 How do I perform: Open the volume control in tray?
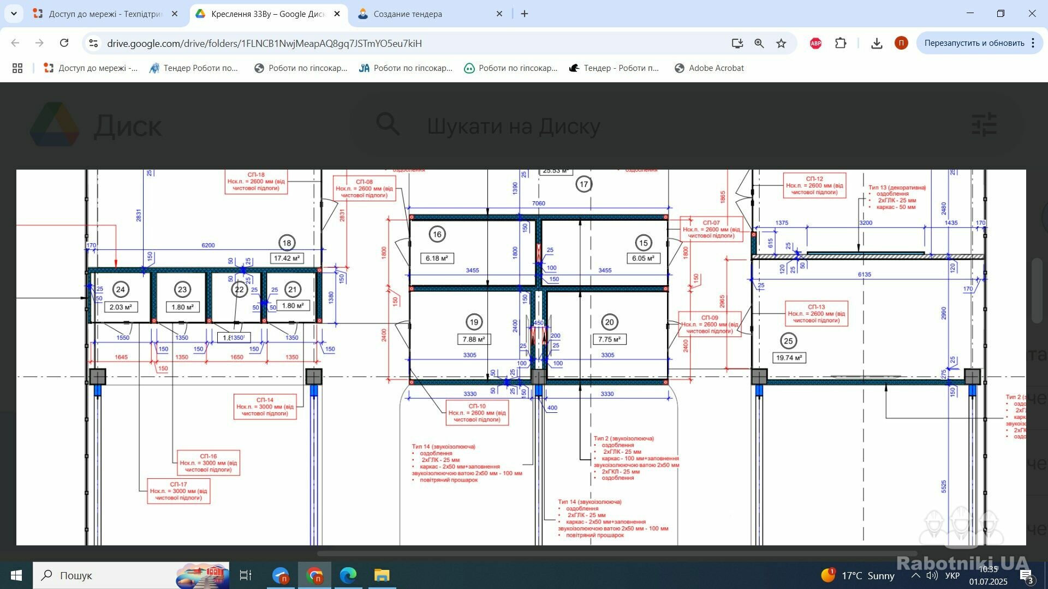coord(932,575)
